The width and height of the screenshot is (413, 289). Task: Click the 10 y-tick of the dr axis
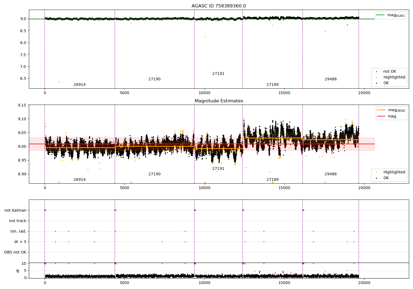24,264
